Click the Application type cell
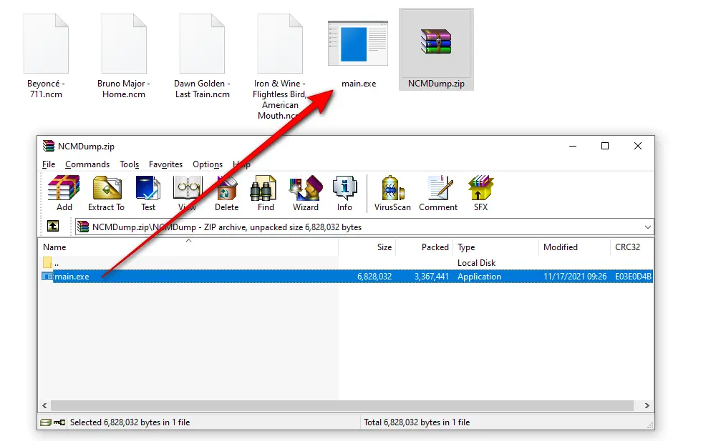This screenshot has width=716, height=441. [x=479, y=277]
